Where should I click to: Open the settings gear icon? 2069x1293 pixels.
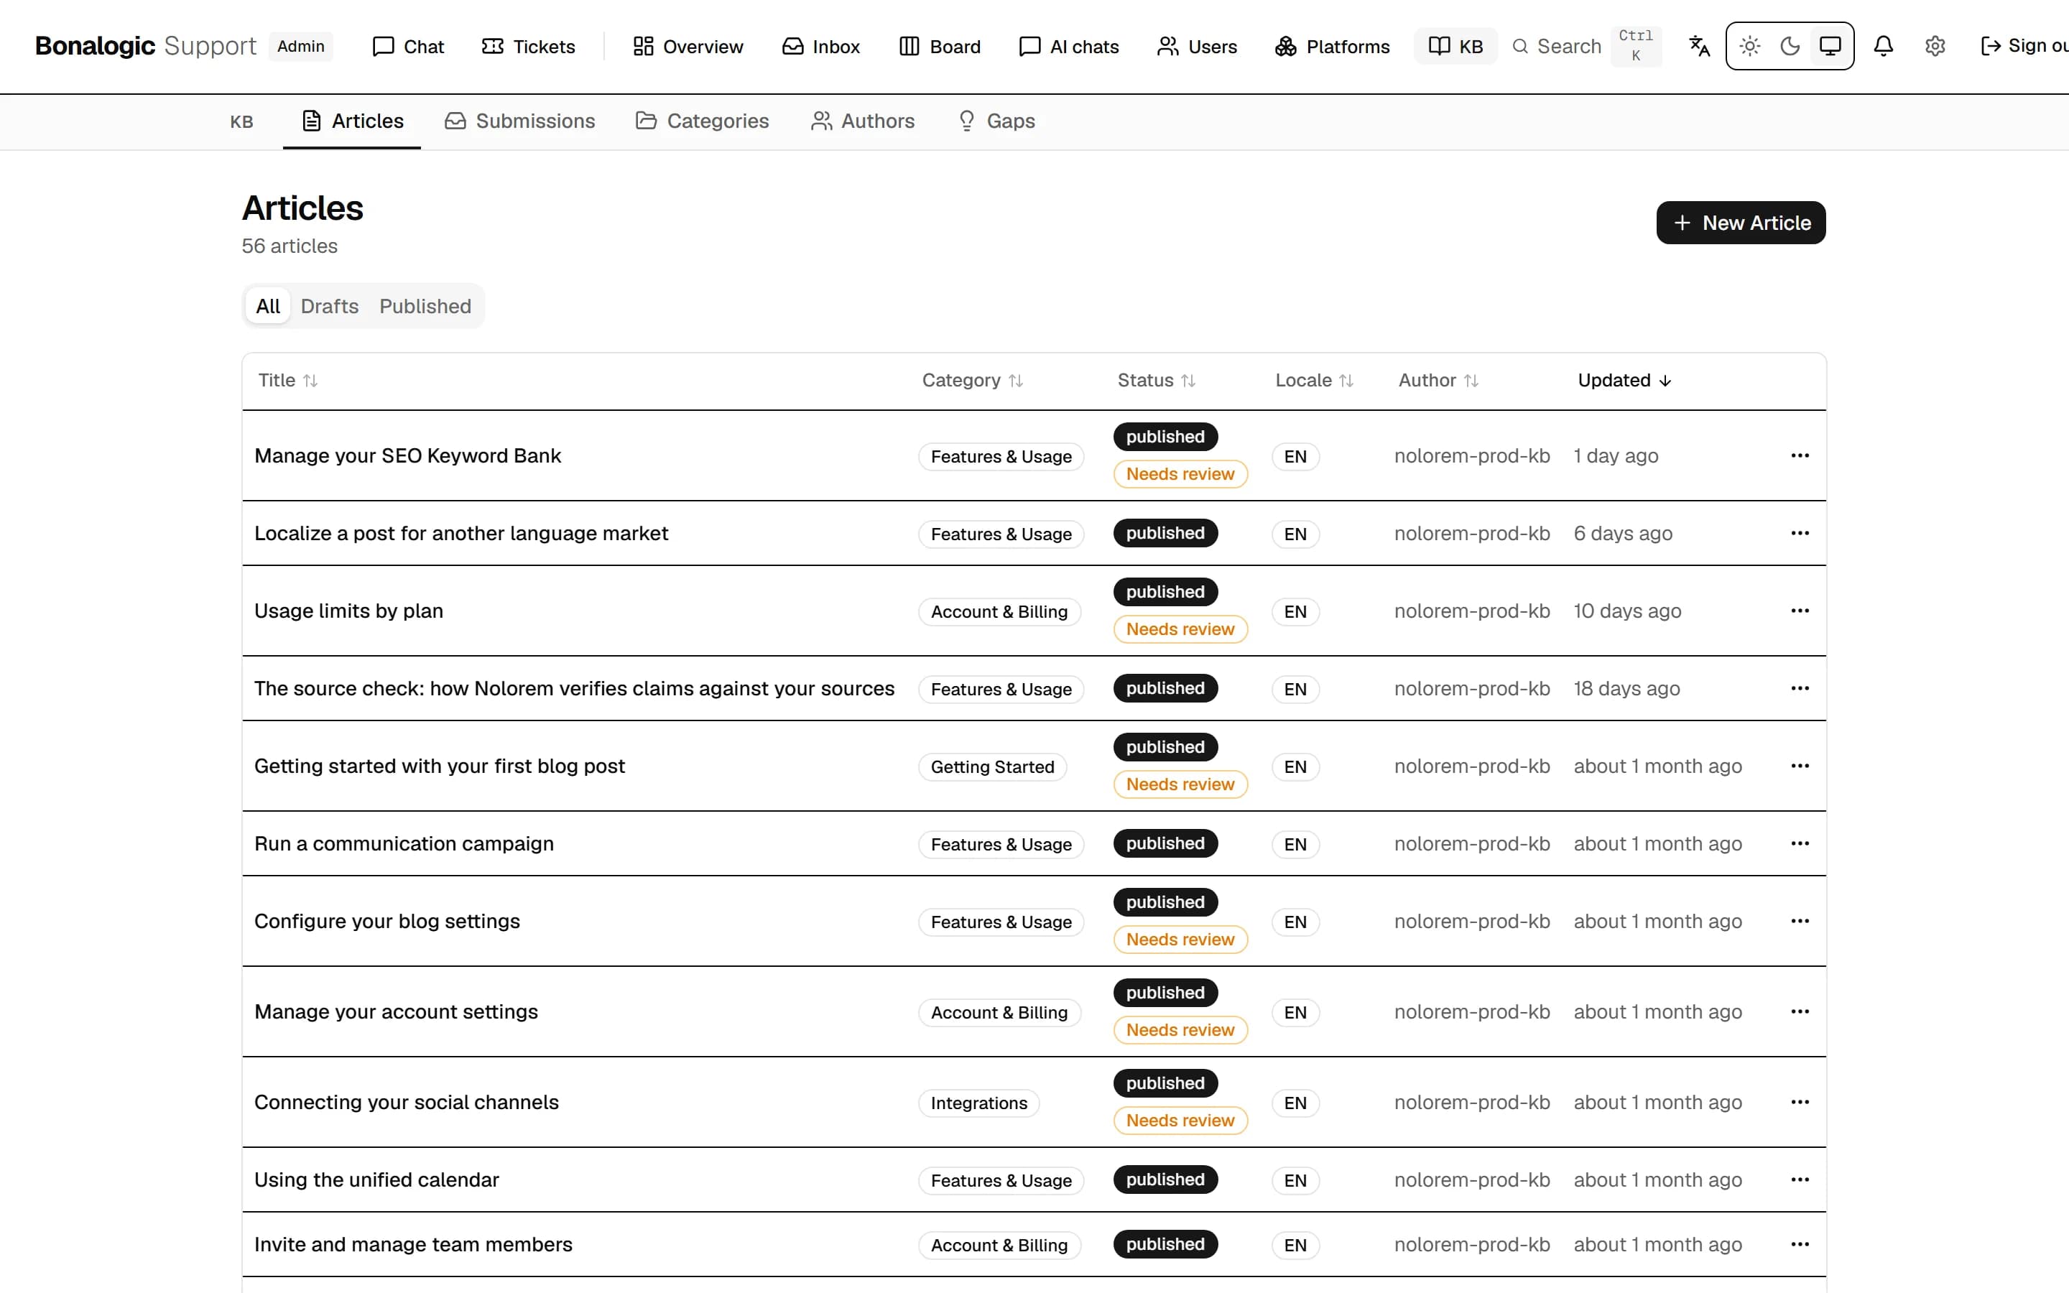[x=1935, y=46]
